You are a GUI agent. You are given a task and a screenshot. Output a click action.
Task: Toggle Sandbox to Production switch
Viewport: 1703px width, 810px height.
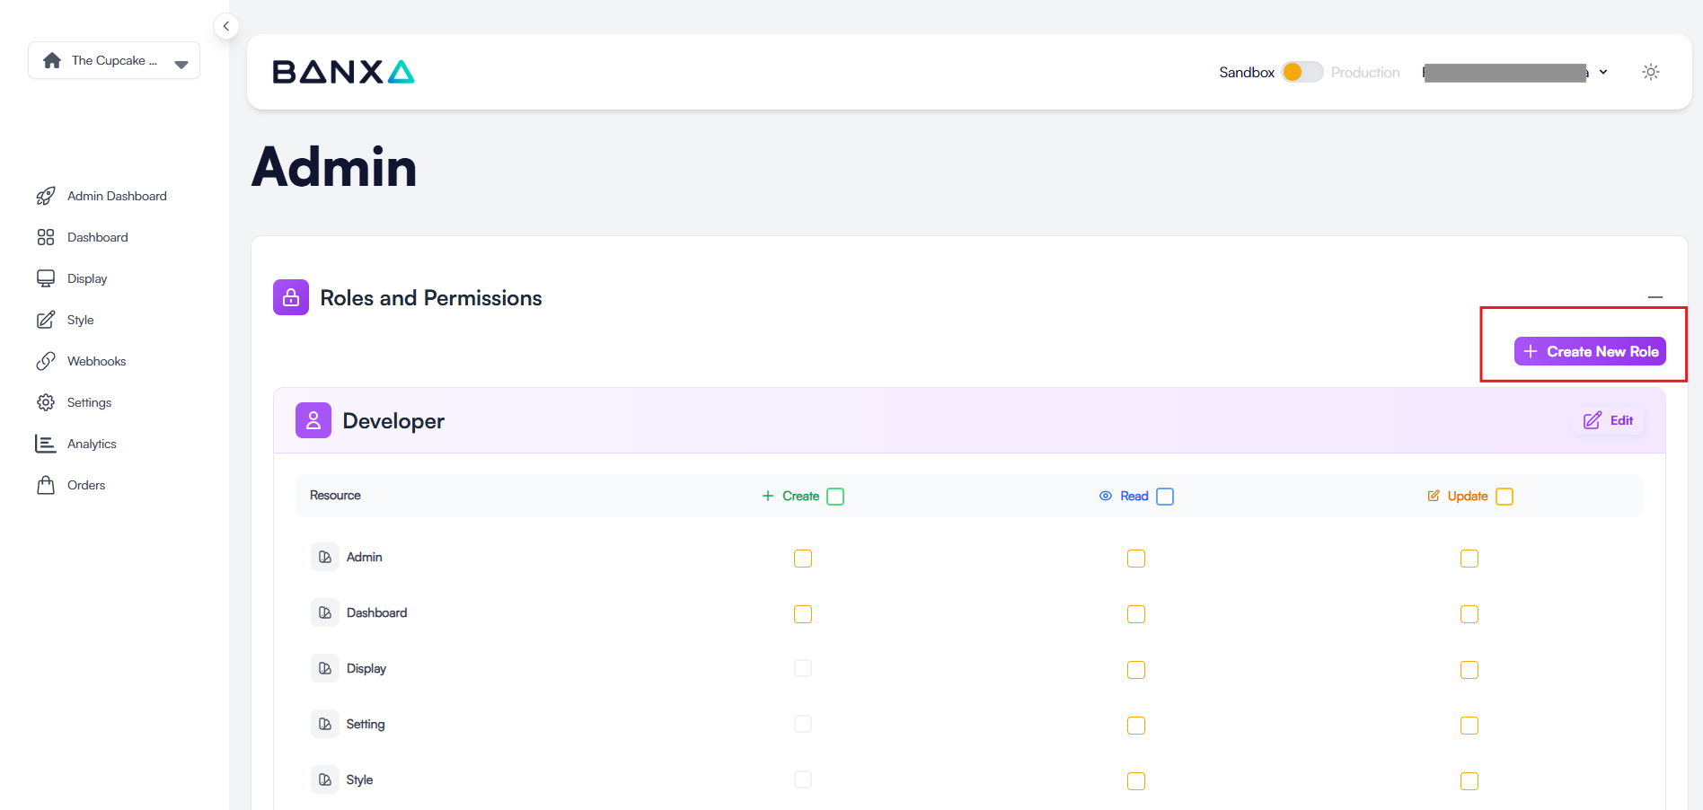(1302, 72)
